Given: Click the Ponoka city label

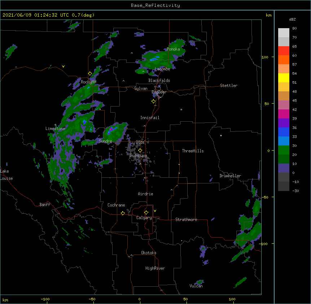Looking at the screenshot, I should point(173,49).
